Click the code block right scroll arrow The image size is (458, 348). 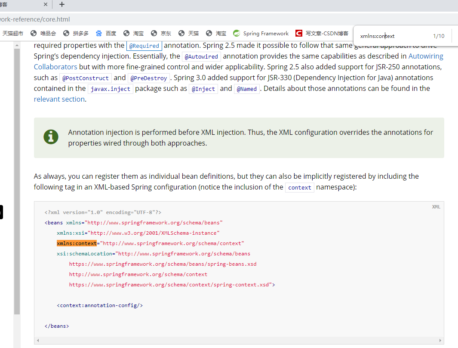pos(440,340)
